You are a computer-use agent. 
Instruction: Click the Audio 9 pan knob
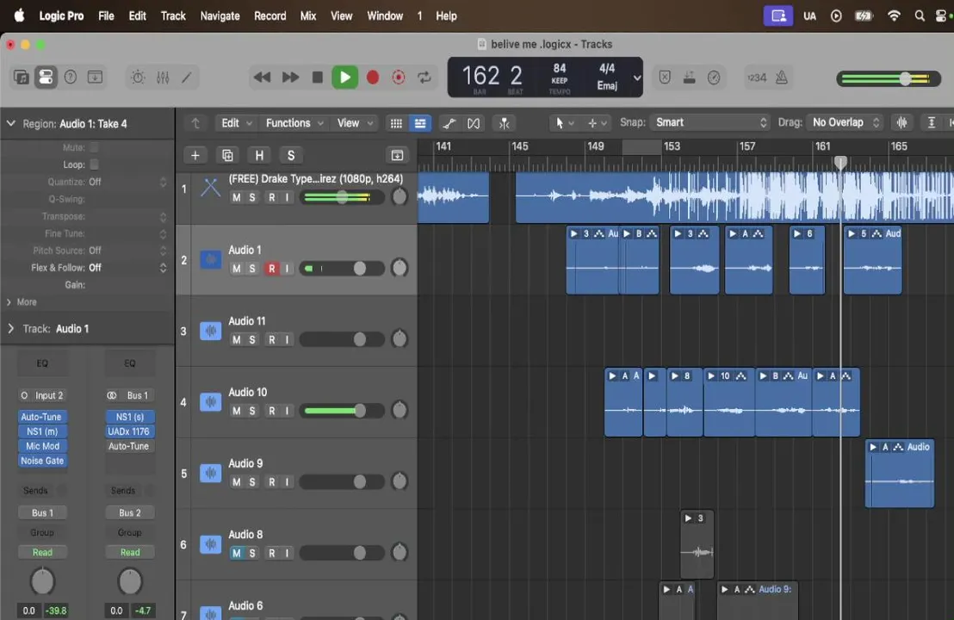(400, 481)
